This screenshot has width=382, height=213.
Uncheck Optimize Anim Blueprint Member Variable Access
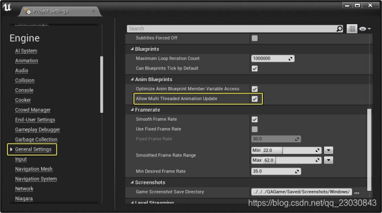click(x=254, y=89)
